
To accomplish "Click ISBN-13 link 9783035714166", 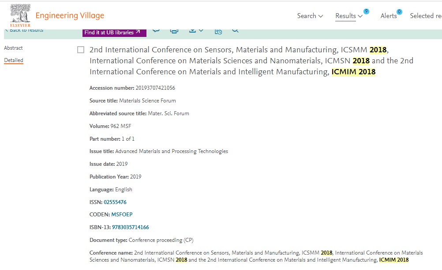I will click(x=131, y=227).
